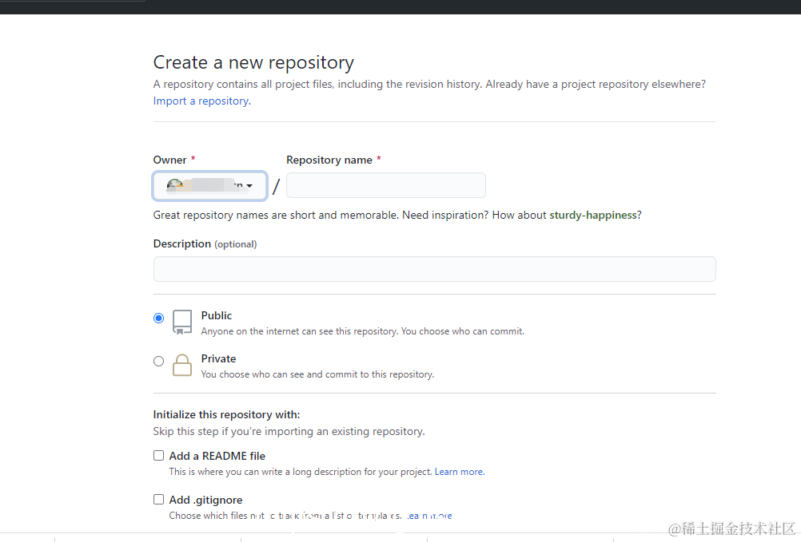Open Learn more link for README file
The width and height of the screenshot is (801, 542).
coord(459,472)
